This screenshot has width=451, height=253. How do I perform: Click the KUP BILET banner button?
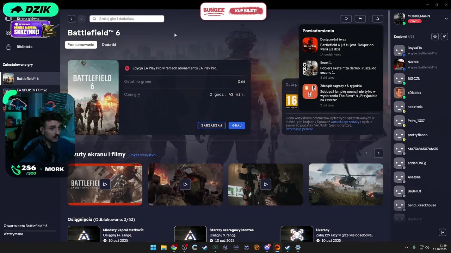(246, 11)
